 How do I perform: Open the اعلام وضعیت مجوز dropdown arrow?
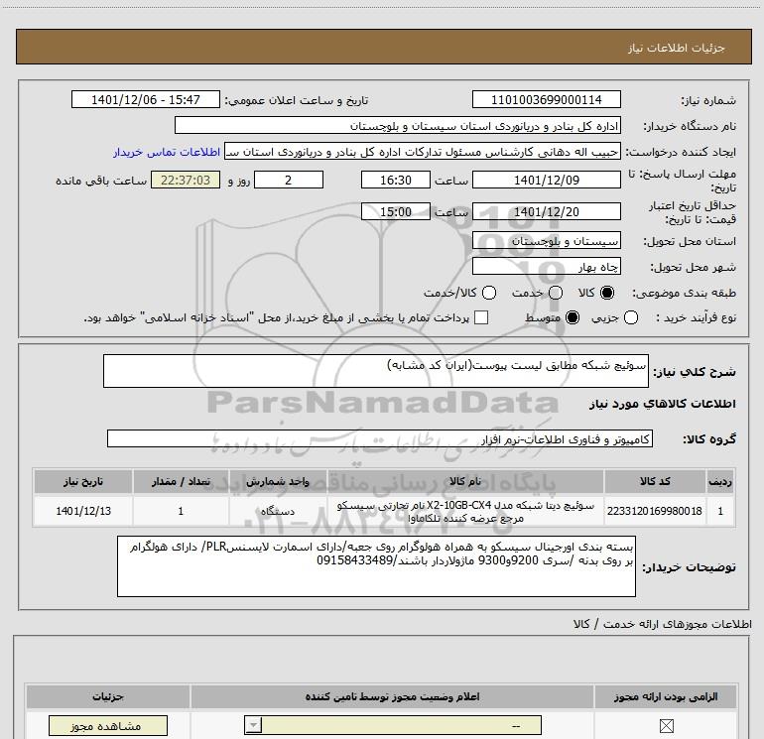pos(253,725)
